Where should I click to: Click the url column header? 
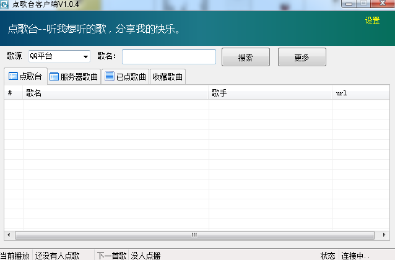[362, 93]
